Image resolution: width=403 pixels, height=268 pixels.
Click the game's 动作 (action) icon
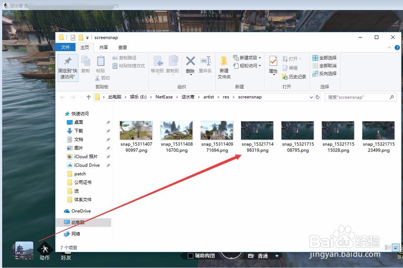(45, 251)
